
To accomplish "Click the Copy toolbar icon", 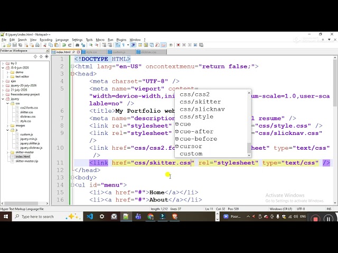I will 51,45.
